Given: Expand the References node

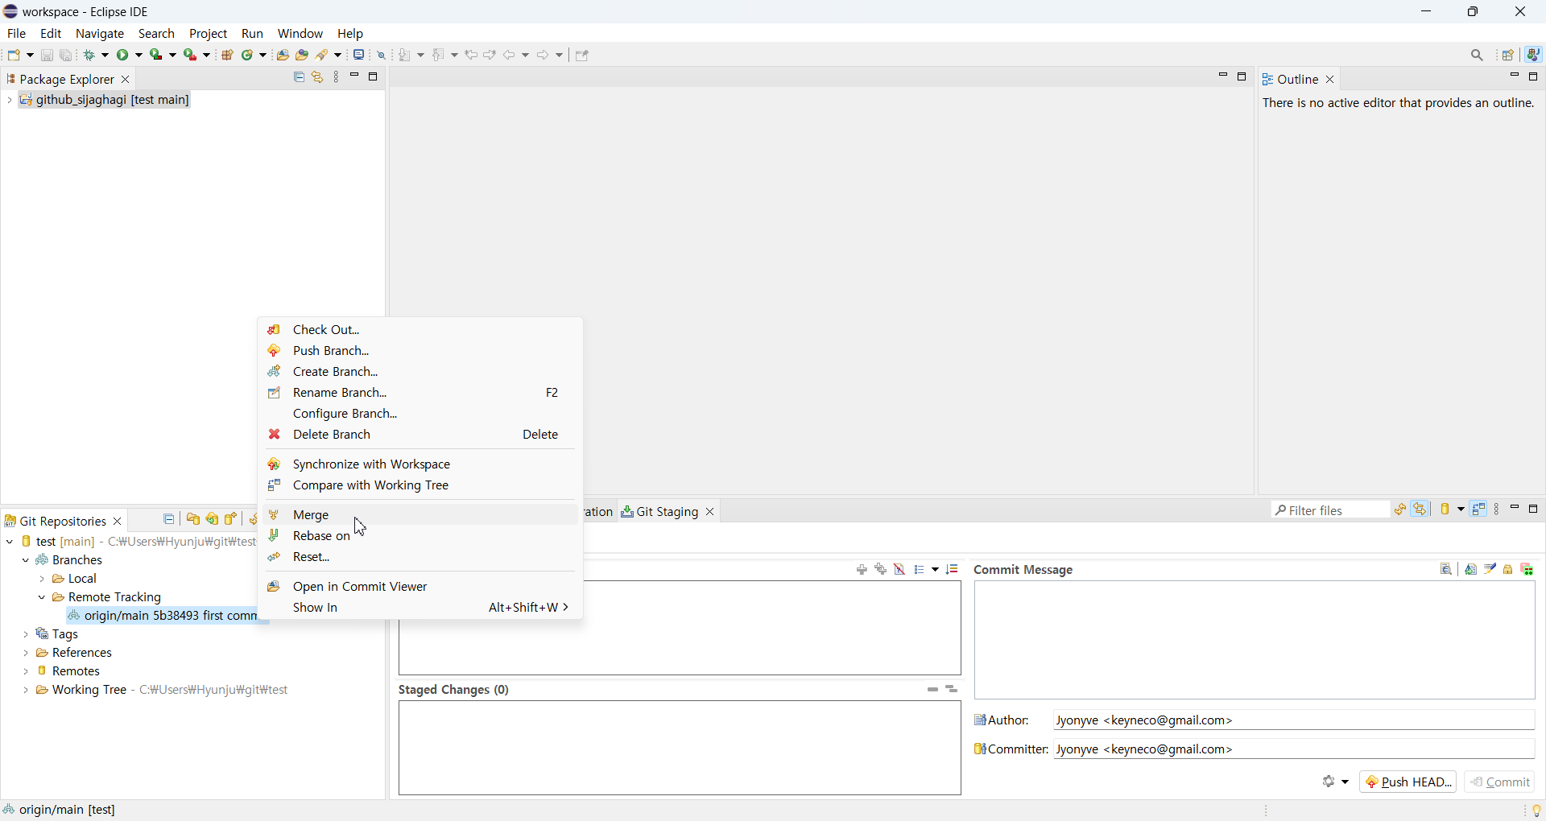Looking at the screenshot, I should tap(26, 653).
